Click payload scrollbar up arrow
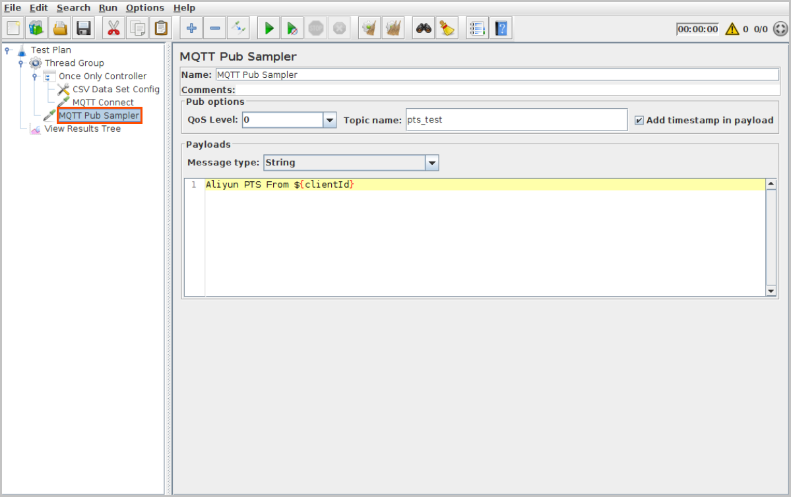This screenshot has height=497, width=791. (x=771, y=184)
